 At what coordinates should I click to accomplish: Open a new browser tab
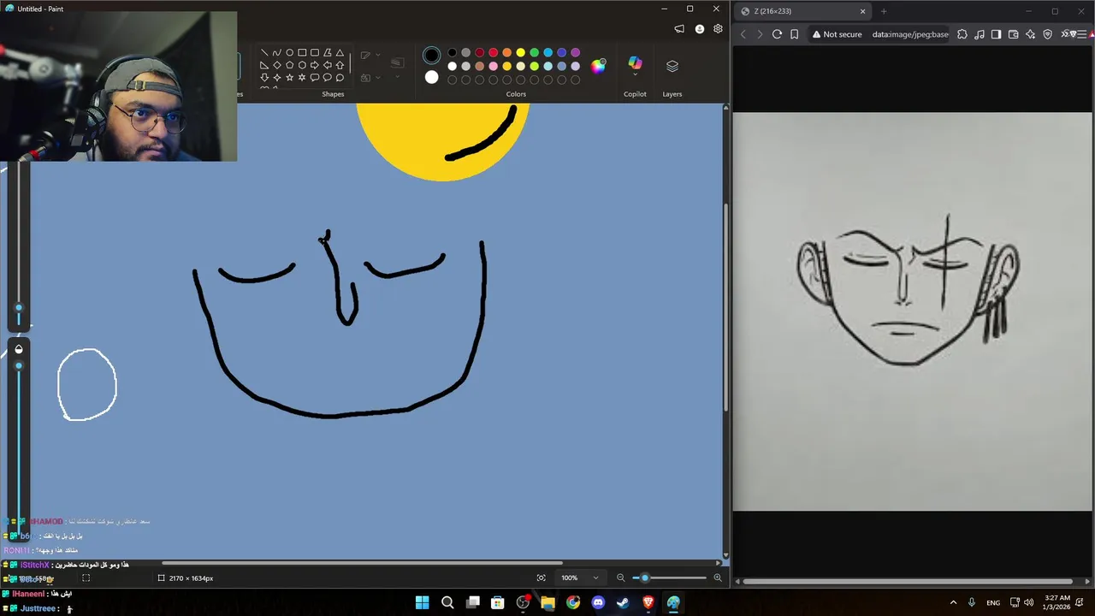tap(884, 11)
